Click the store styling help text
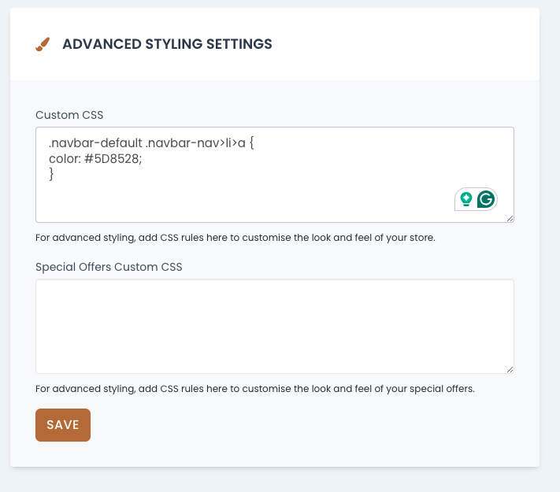Viewport: 560px width, 492px height. [235, 237]
